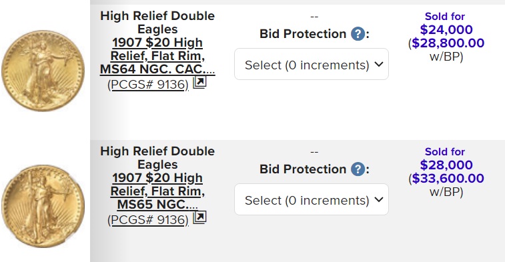View MS64 gold double eagle coin thumbnail

43,71
